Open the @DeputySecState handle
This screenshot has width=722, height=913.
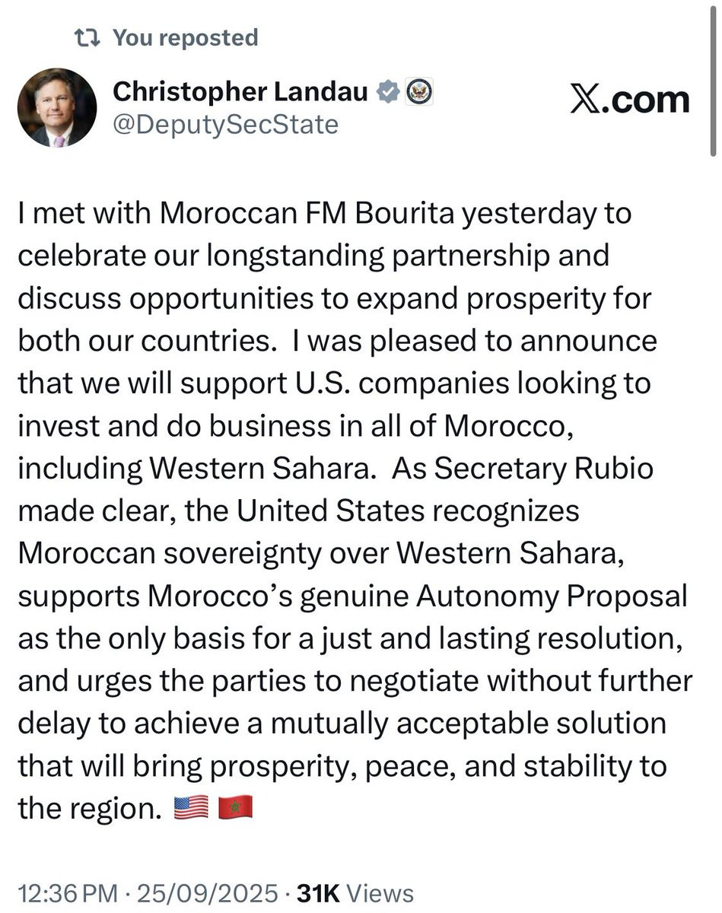click(226, 123)
